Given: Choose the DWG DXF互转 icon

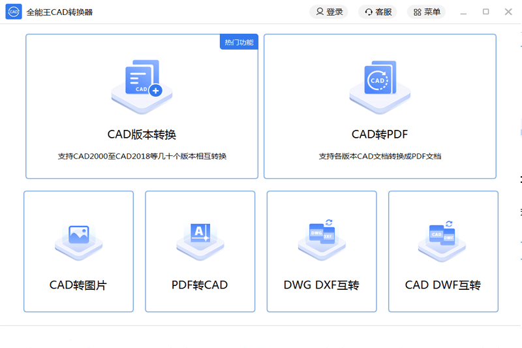Looking at the screenshot, I should point(321,238).
